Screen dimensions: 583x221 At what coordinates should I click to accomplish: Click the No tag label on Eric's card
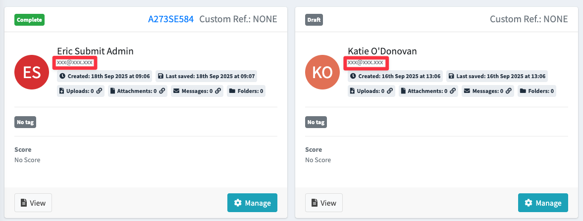(x=25, y=122)
